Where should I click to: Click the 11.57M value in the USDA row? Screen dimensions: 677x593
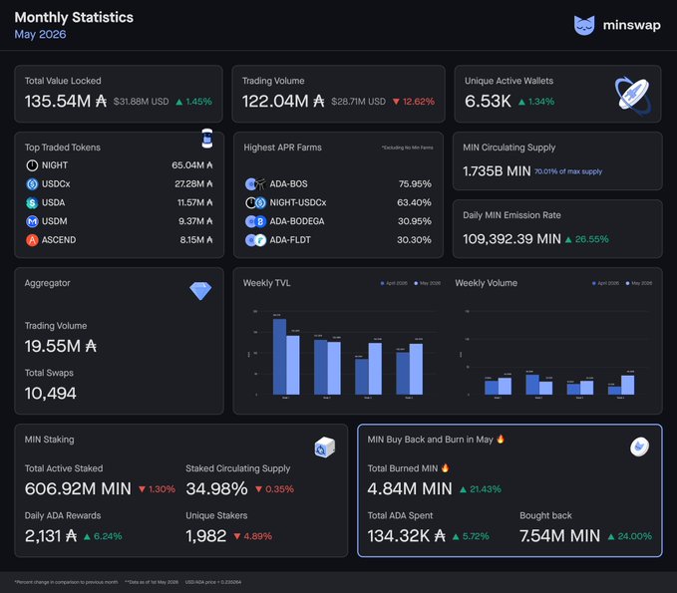coord(195,202)
